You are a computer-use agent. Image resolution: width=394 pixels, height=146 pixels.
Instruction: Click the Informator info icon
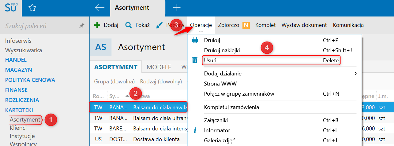pos(195,130)
